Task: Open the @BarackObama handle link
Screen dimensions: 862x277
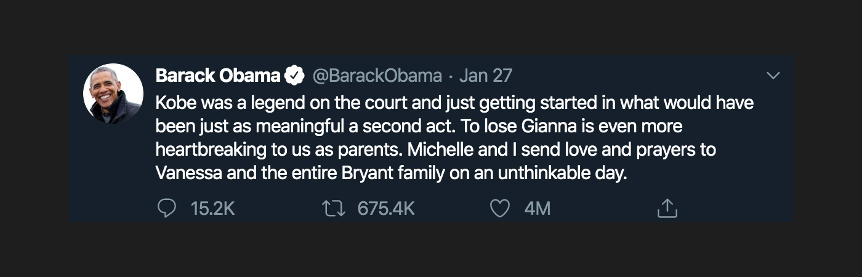Action: click(x=377, y=76)
